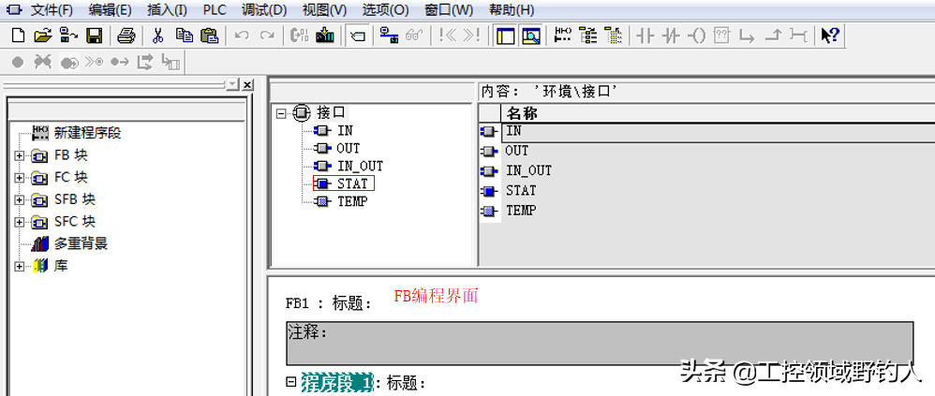Open a block with the Open folder icon

pyautogui.click(x=42, y=36)
